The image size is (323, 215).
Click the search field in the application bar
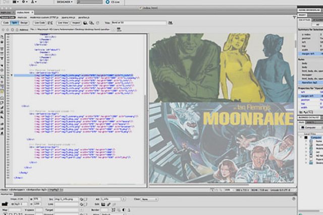[x=89, y=2]
